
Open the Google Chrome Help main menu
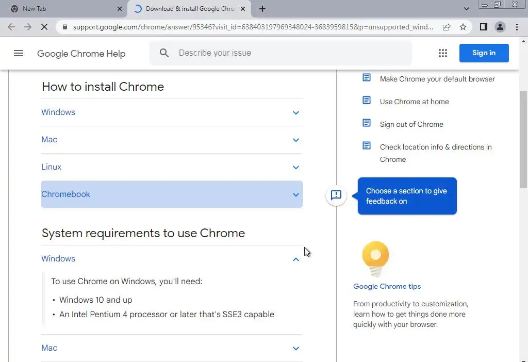point(19,53)
